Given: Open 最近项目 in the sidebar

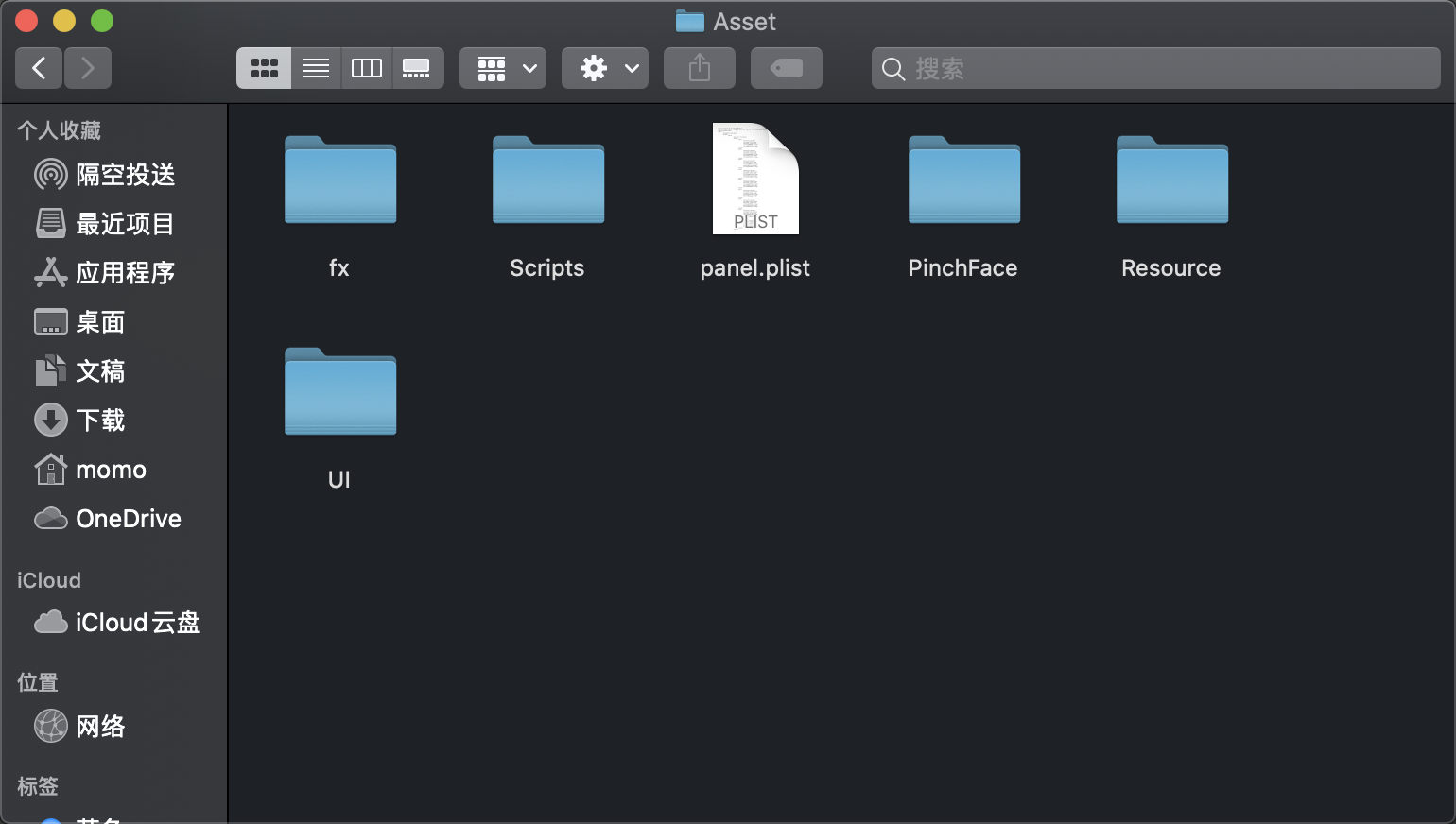Looking at the screenshot, I should (x=113, y=224).
